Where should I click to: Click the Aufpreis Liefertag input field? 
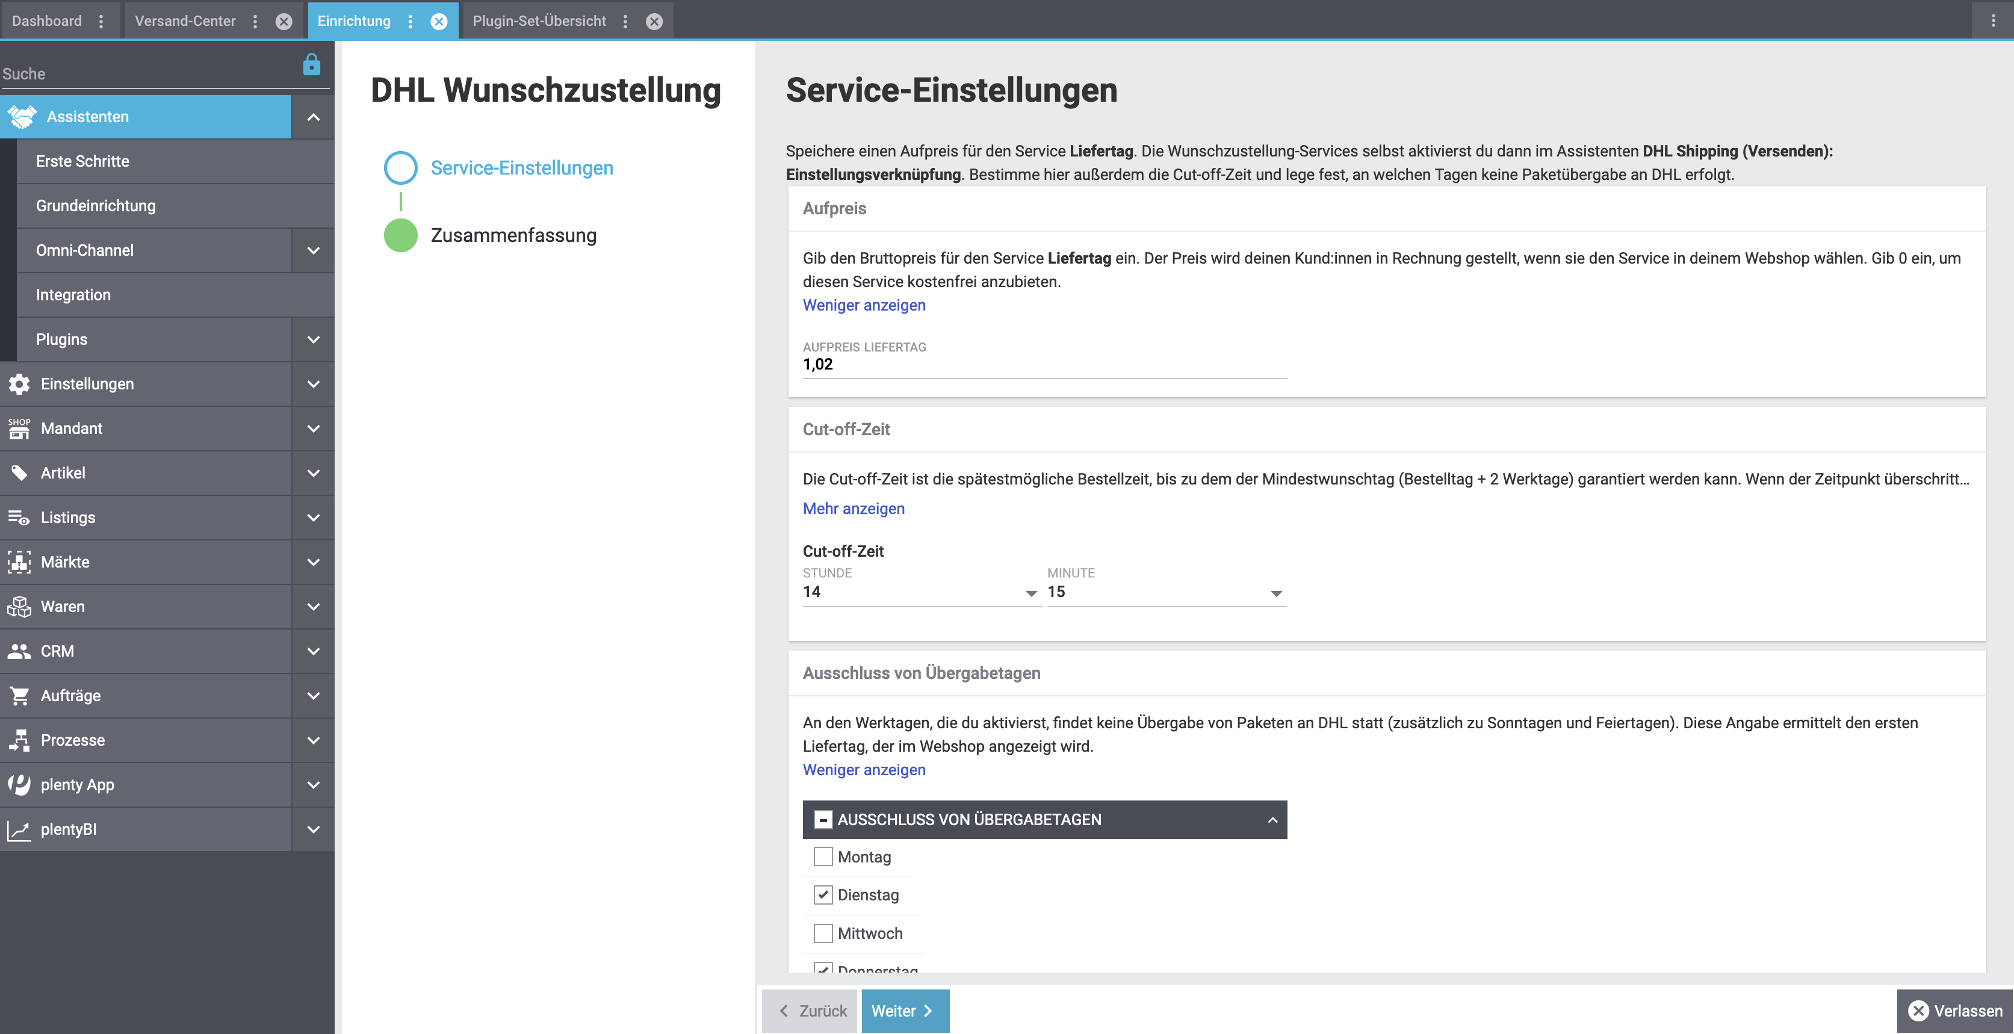tap(1044, 364)
